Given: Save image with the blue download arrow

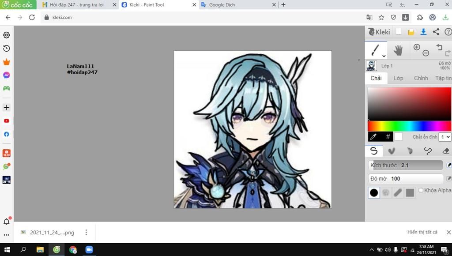Looking at the screenshot, I should tap(423, 32).
